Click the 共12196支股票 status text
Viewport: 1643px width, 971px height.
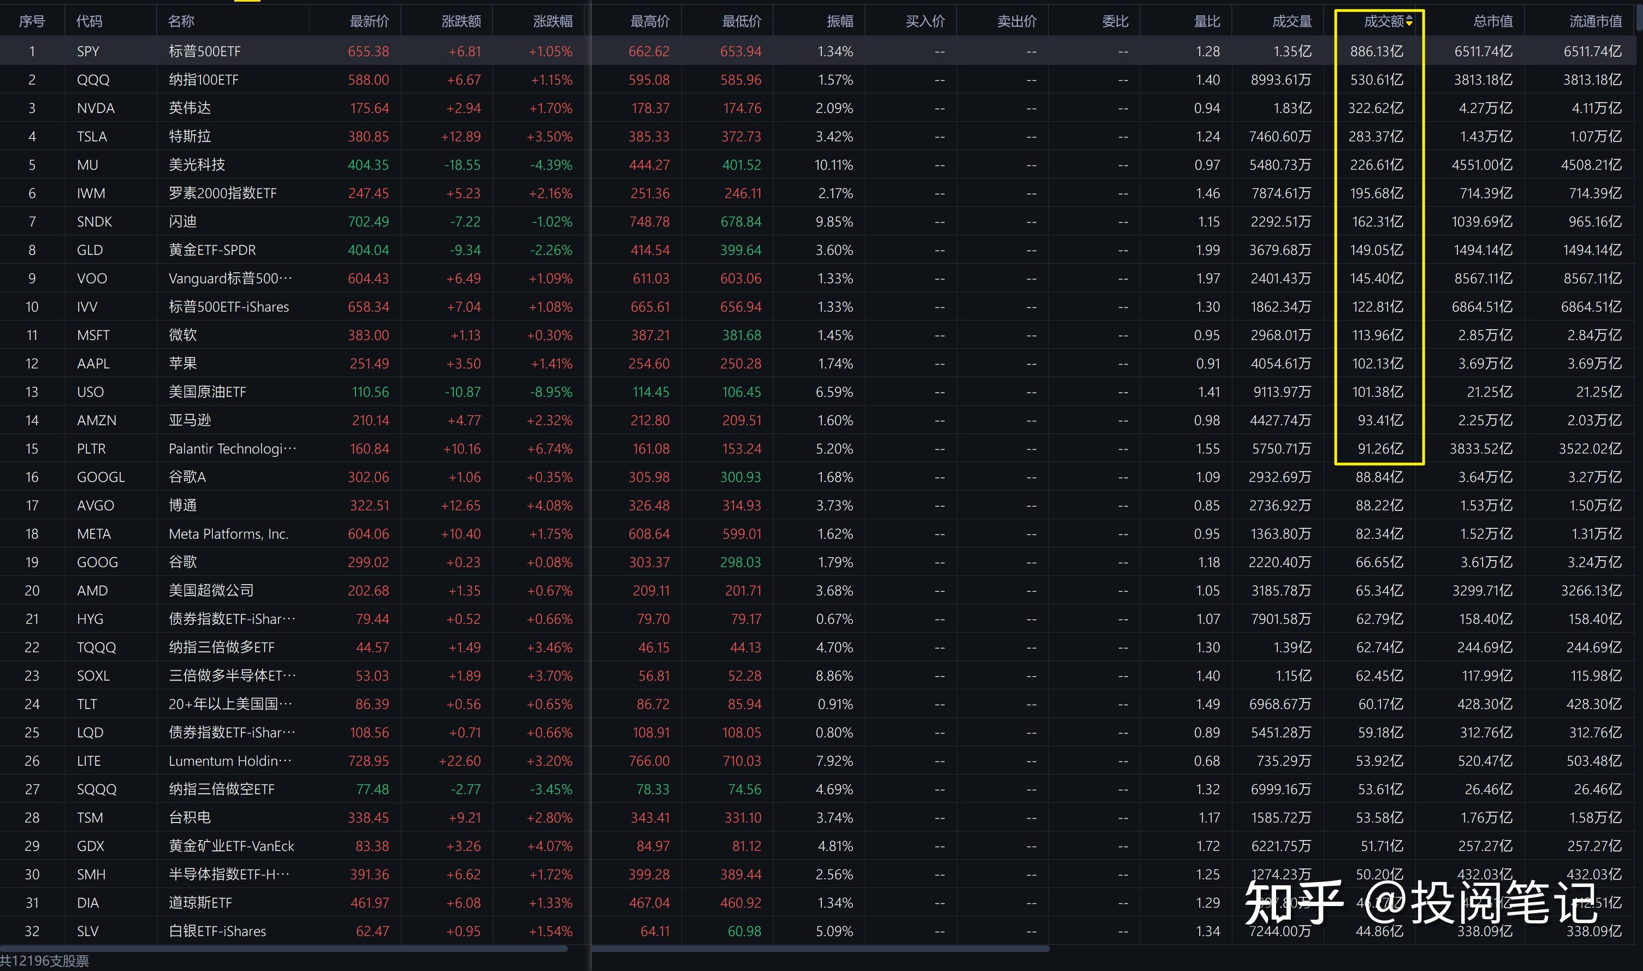pyautogui.click(x=45, y=961)
